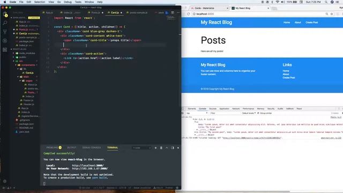This screenshot has height=193, width=343.
Task: Click errors and warnings in status bar
Action: pyautogui.click(x=6, y=188)
